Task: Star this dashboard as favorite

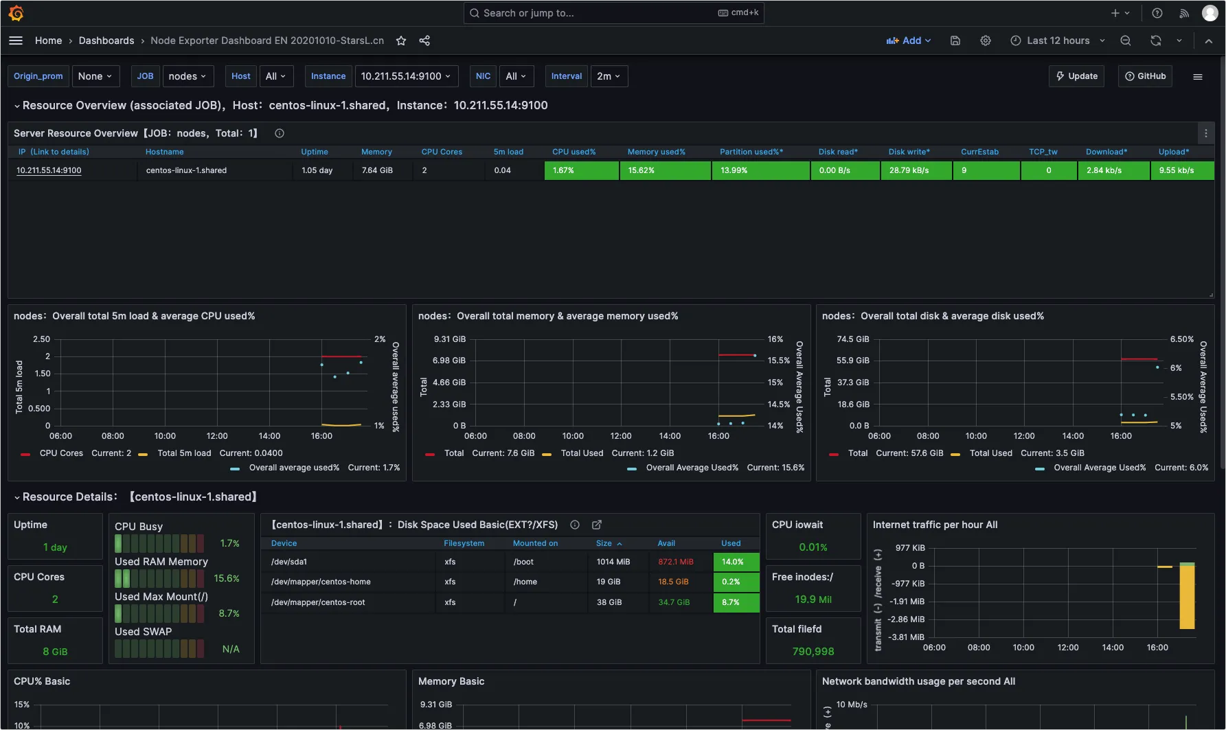Action: pyautogui.click(x=401, y=41)
